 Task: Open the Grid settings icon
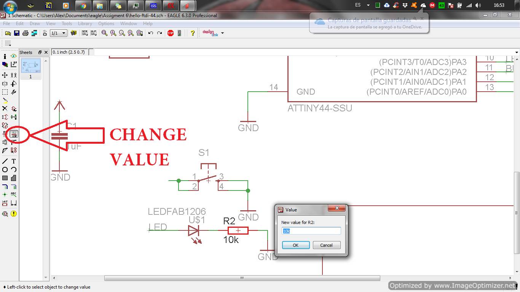[x=8, y=43]
